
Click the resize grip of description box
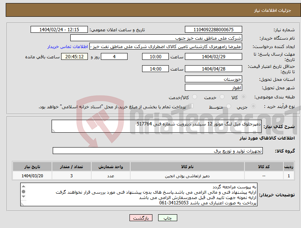click(x=53, y=131)
